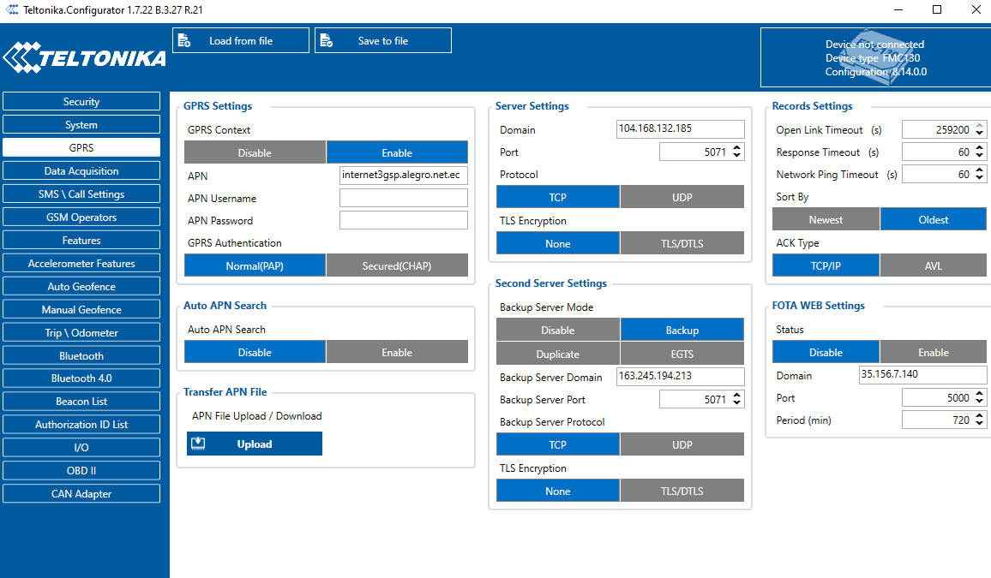Viewport: 991px width, 578px height.
Task: Click the Server Settings Port stepper arrows
Action: pos(736,152)
